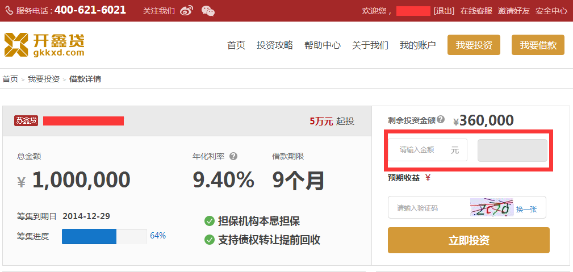This screenshot has height=272, width=573.
Task: Go to 帮助中心 page
Action: pos(323,45)
